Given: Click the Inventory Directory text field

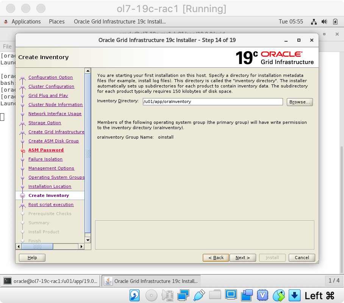Looking at the screenshot, I should 213,102.
